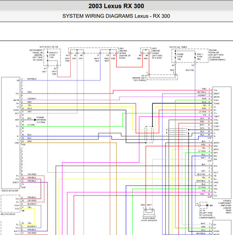Image resolution: width=233 pixels, height=235 pixels.
Task: Select the "FL+" amplifier terminal label
Action: (x=215, y=196)
